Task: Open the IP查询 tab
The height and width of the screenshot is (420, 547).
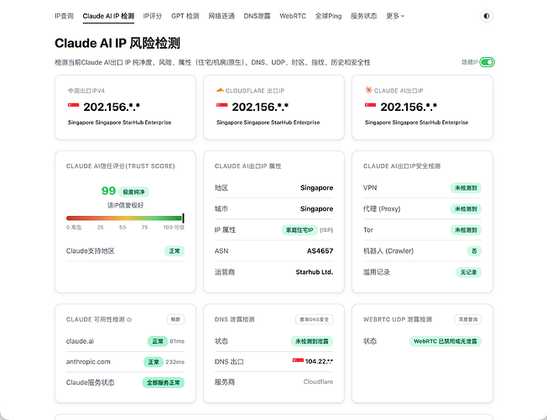Action: pyautogui.click(x=65, y=16)
